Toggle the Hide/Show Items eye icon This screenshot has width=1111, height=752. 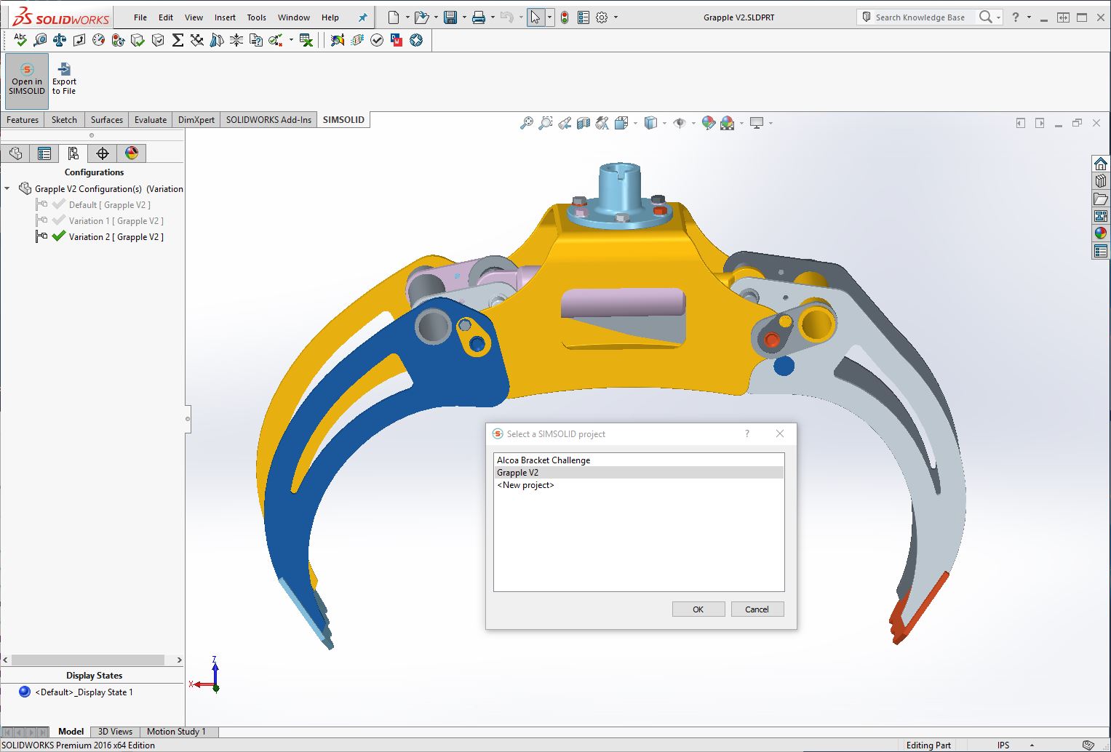pos(680,124)
